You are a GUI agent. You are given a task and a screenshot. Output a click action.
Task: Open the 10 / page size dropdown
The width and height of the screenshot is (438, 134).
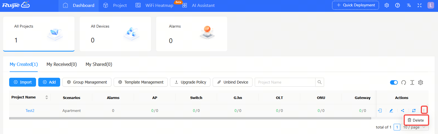414,127
